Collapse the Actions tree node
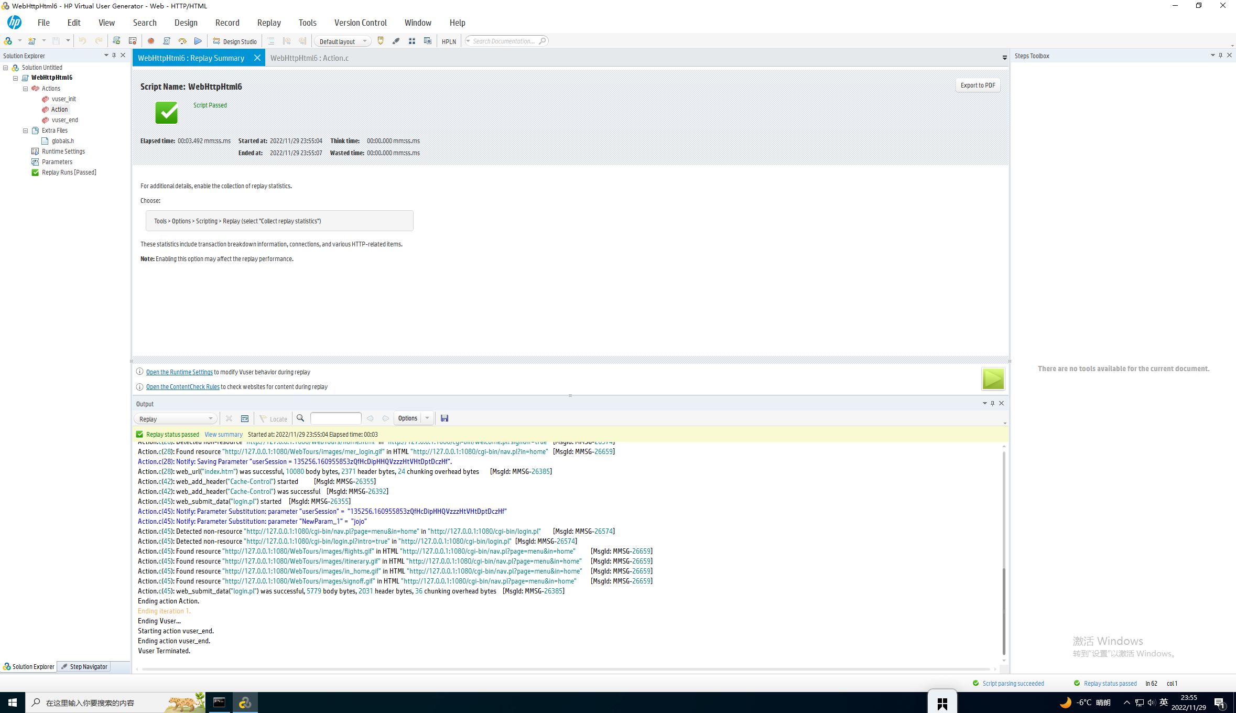The height and width of the screenshot is (713, 1236). click(x=25, y=89)
